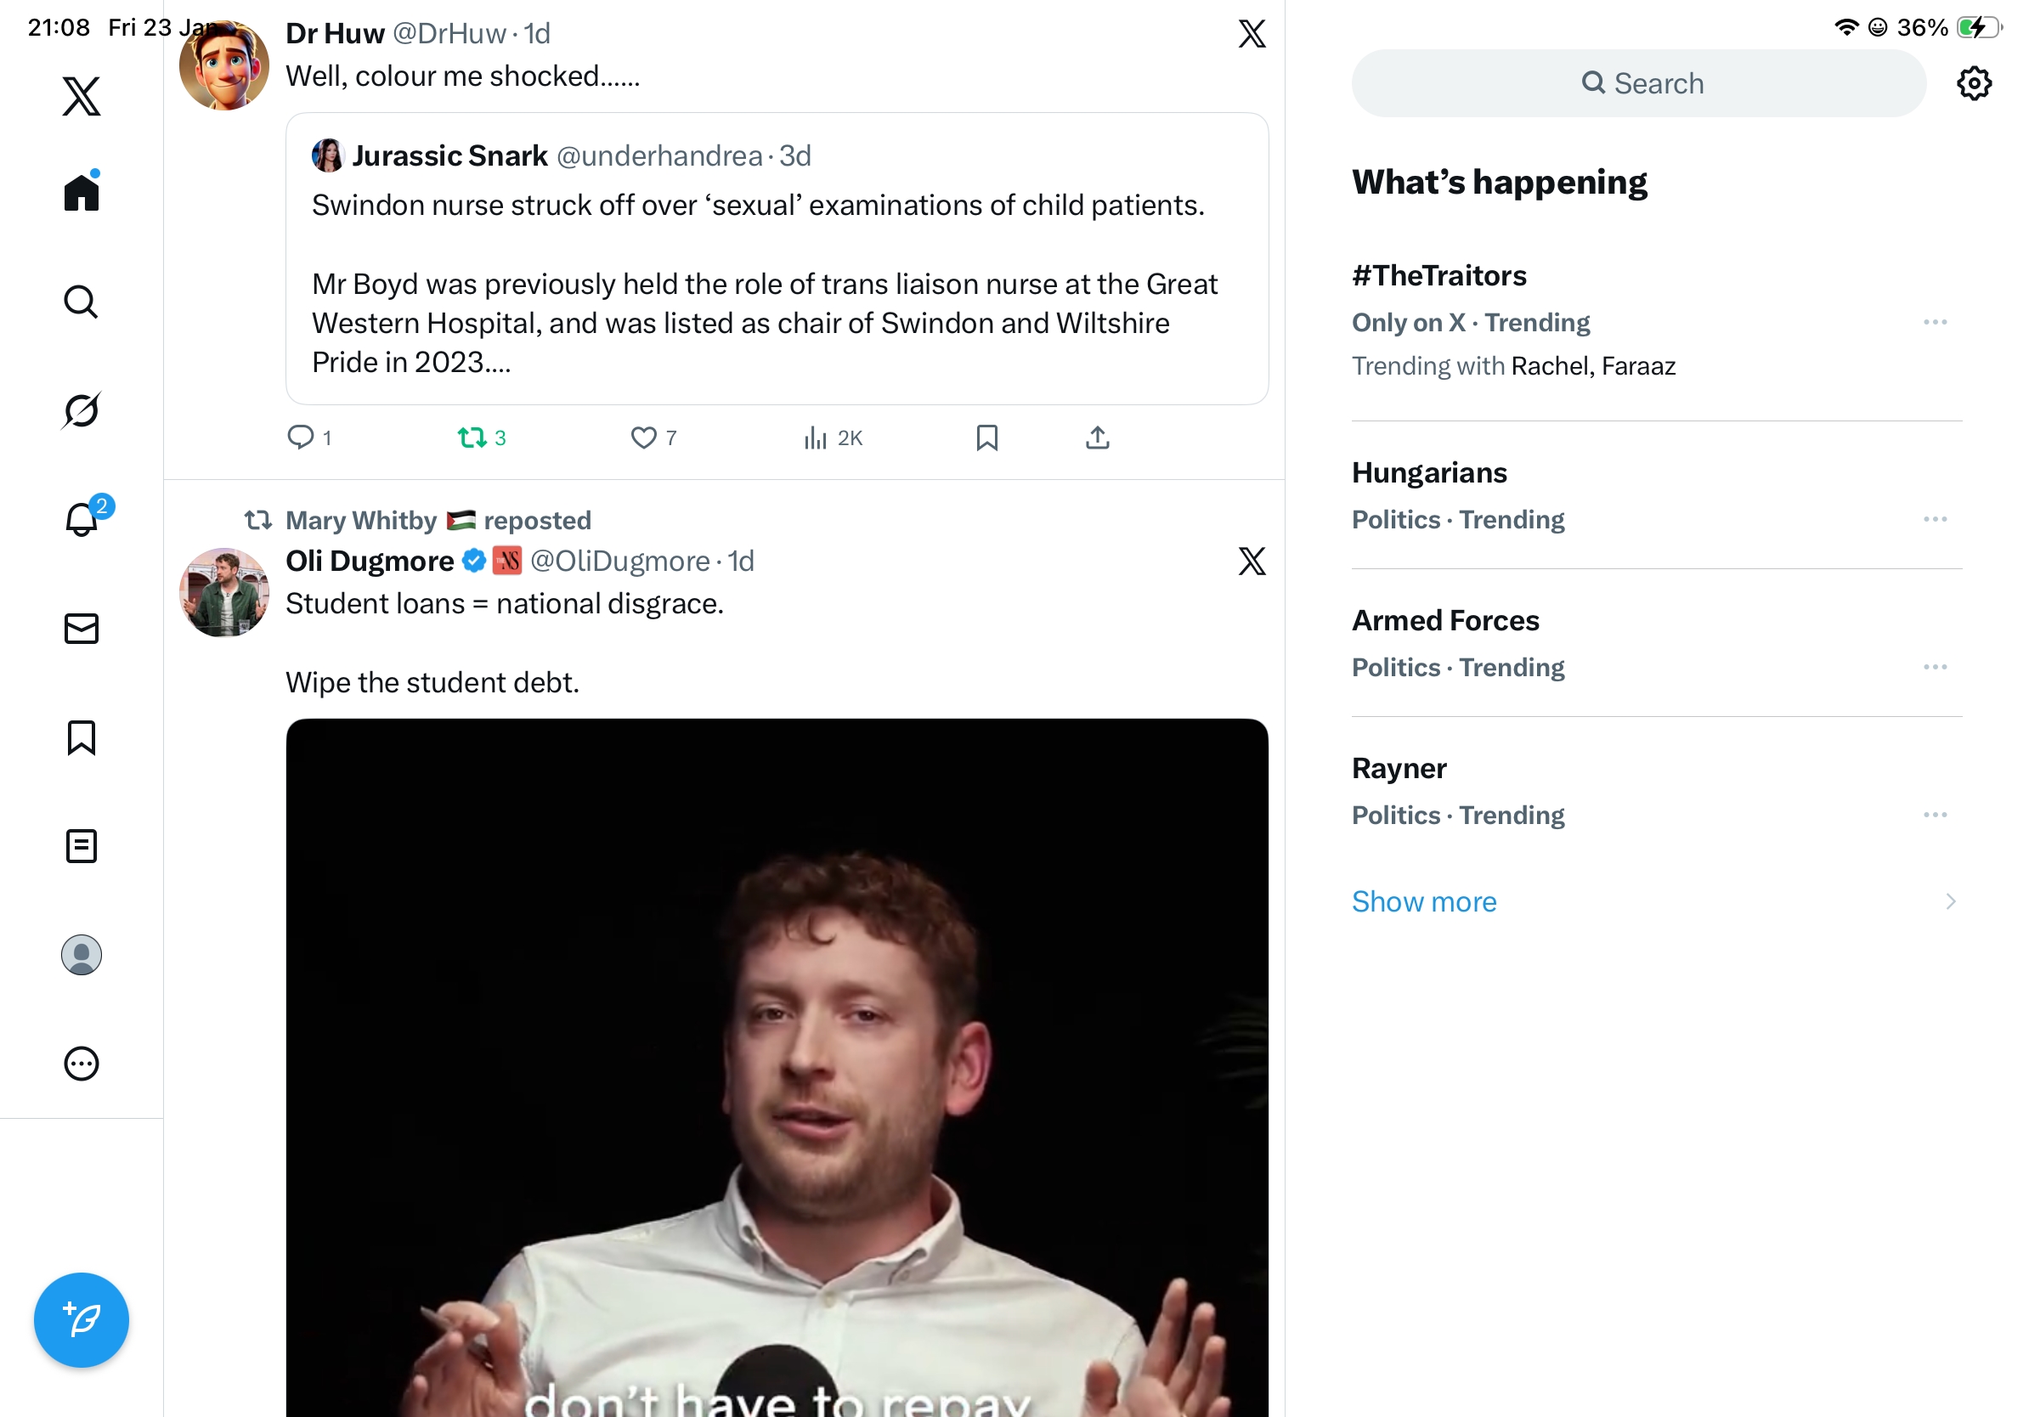Viewport: 2029px width, 1417px height.
Task: Bookmark Dr Huw's post
Action: point(987,438)
